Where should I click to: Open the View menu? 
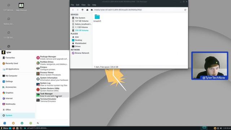coord(83,5)
